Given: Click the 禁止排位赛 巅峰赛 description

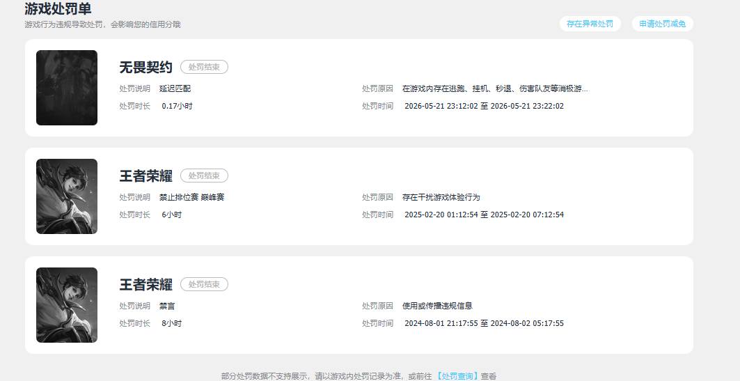Looking at the screenshot, I should (191, 197).
